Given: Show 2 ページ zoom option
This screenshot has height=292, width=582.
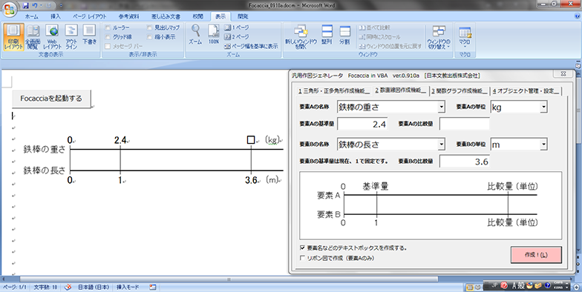Looking at the screenshot, I should [236, 37].
